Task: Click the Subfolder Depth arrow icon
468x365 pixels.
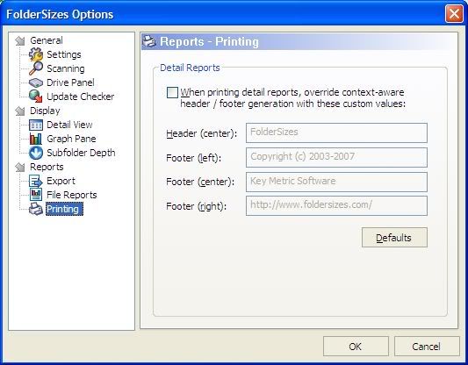Action: pos(36,153)
